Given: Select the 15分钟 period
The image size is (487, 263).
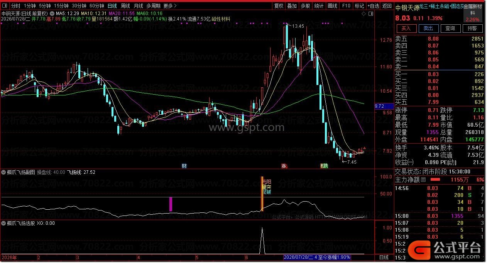Looking at the screenshot, I should tap(61, 6).
